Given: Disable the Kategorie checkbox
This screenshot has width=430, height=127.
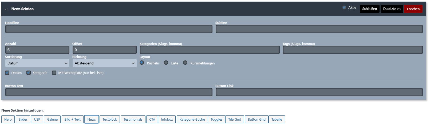Looking at the screenshot, I should tap(29, 73).
